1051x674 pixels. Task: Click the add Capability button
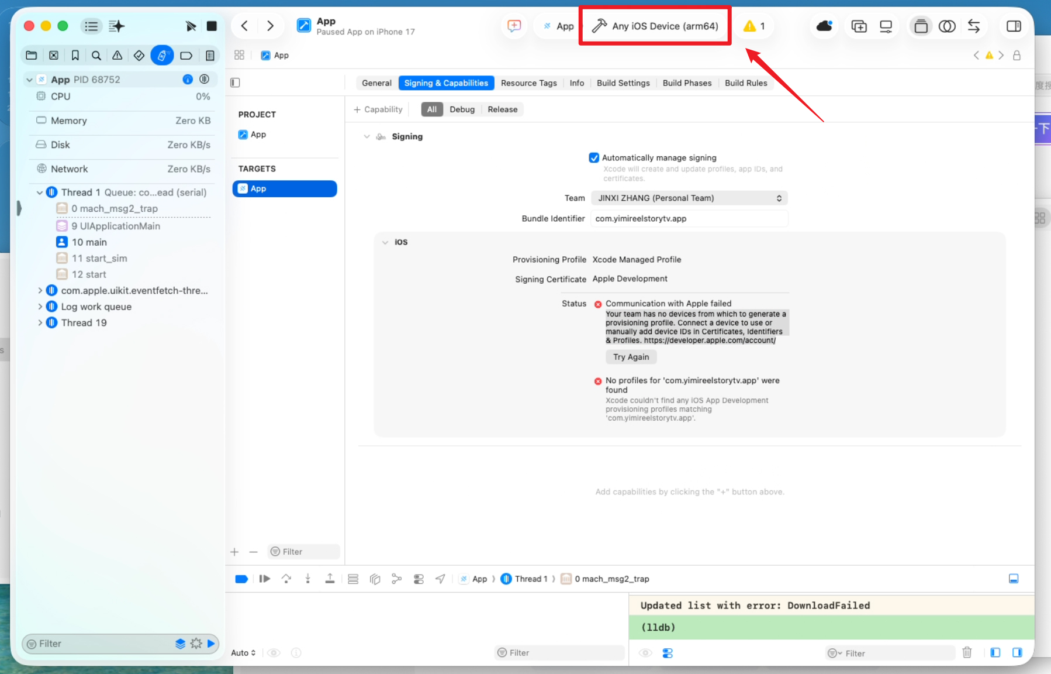(x=378, y=109)
